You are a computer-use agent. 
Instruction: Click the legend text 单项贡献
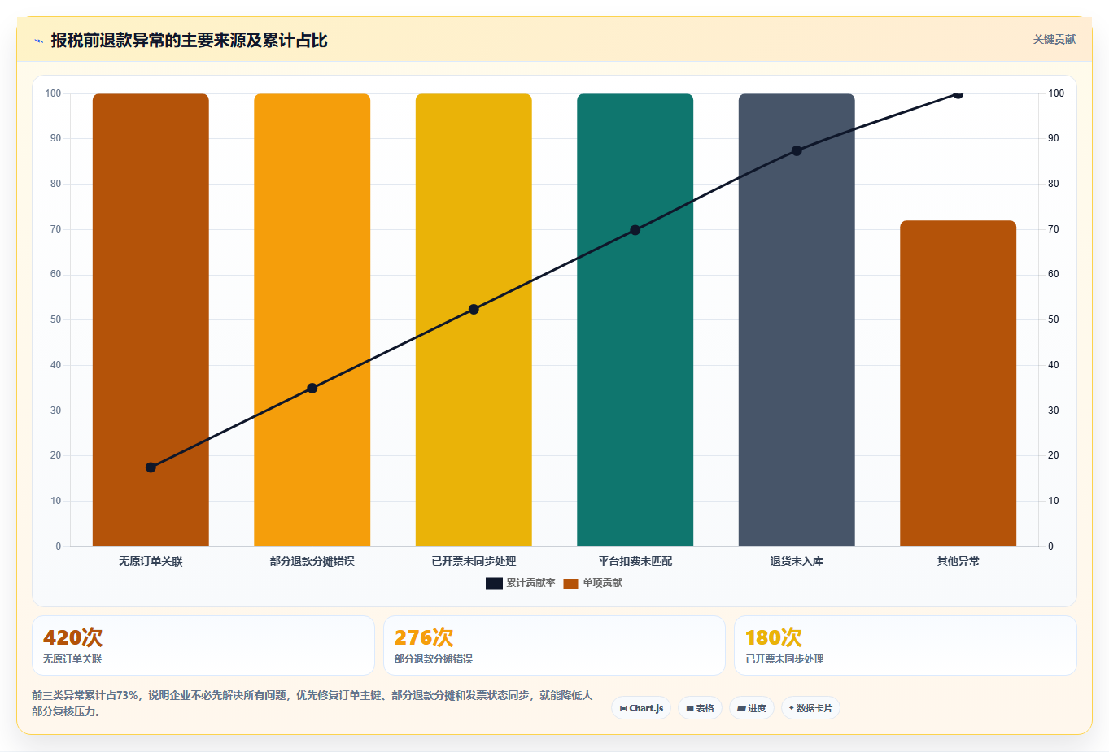pyautogui.click(x=602, y=584)
